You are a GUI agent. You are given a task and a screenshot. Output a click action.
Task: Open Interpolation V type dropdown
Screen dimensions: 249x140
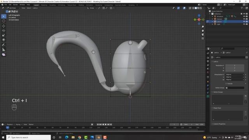tap(235, 77)
